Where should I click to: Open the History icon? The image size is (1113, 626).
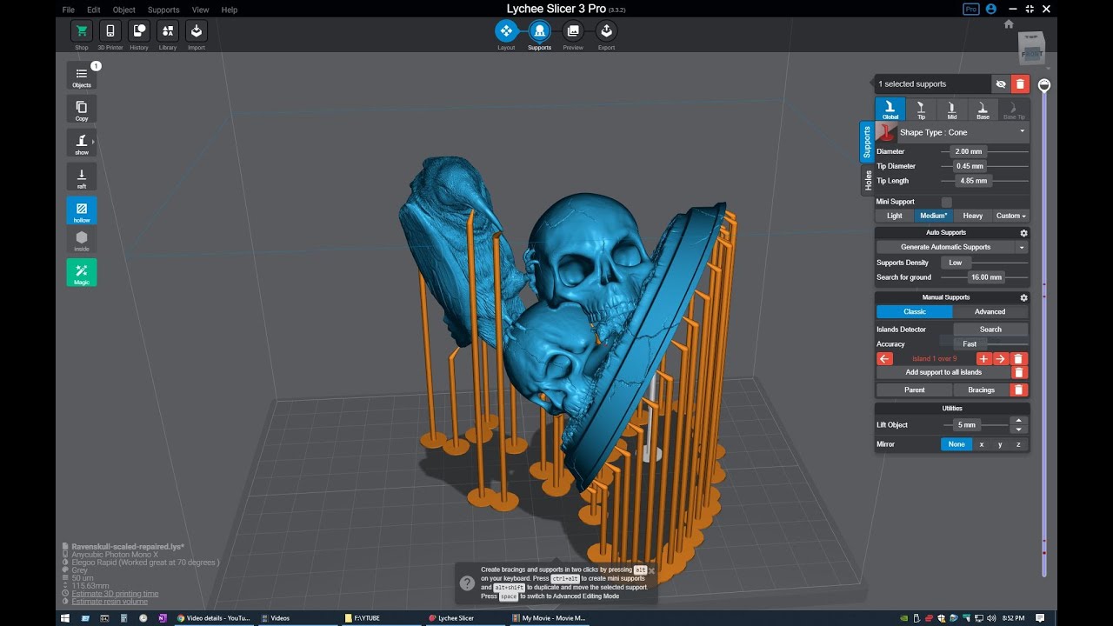click(139, 31)
